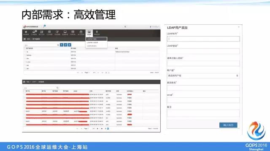This screenshot has width=270, height=151.
Task: Click the third blue delete button above user-group table
Action: tap(70, 45)
